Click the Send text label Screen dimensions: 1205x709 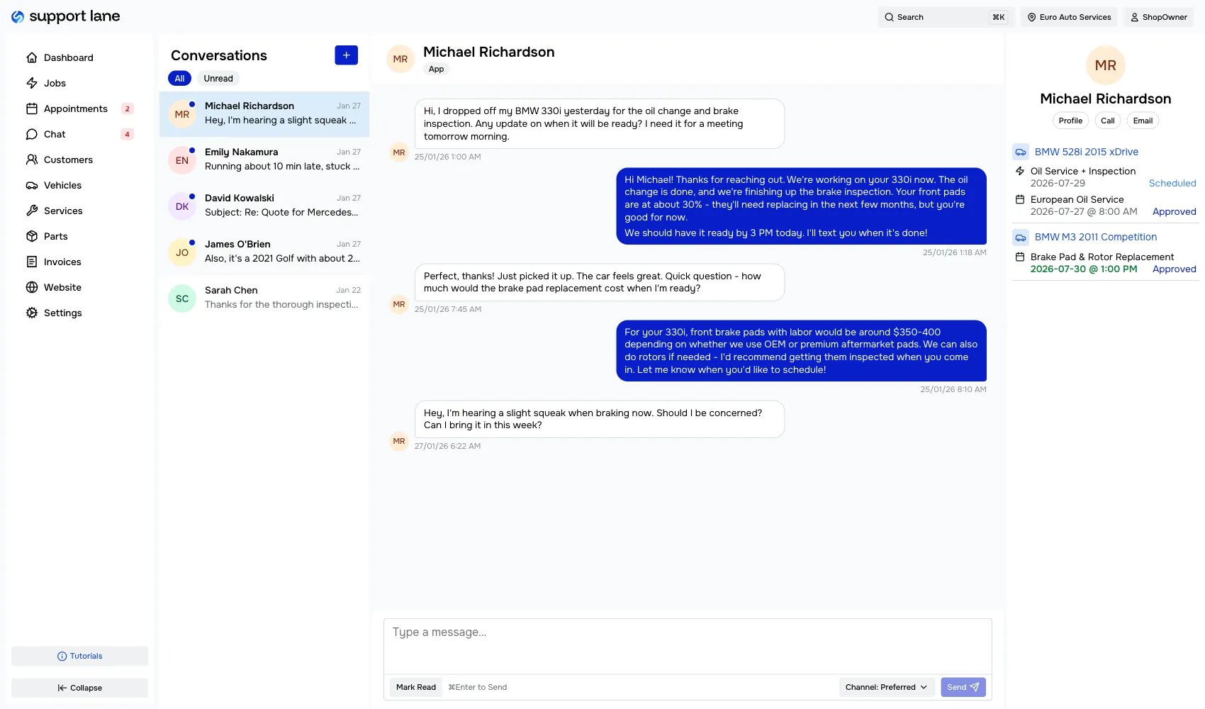coord(956,687)
